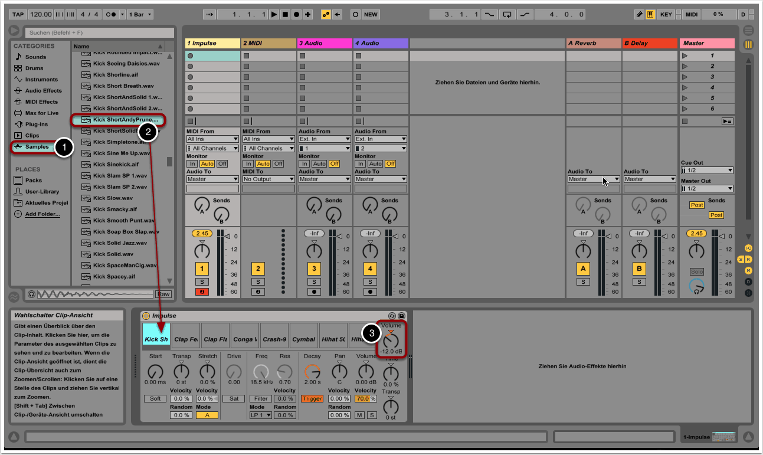Solo track 3 Audio
Viewport: 763px width, 455px height.
pyautogui.click(x=314, y=282)
